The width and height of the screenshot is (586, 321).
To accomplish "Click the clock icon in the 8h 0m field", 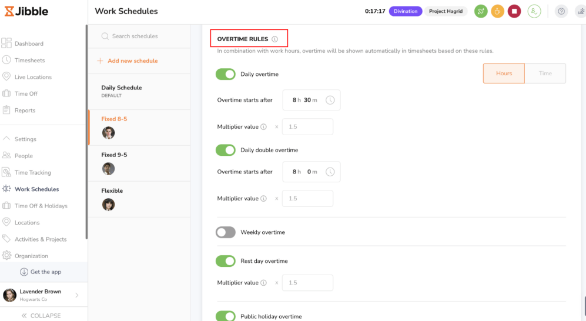I will click(x=330, y=172).
